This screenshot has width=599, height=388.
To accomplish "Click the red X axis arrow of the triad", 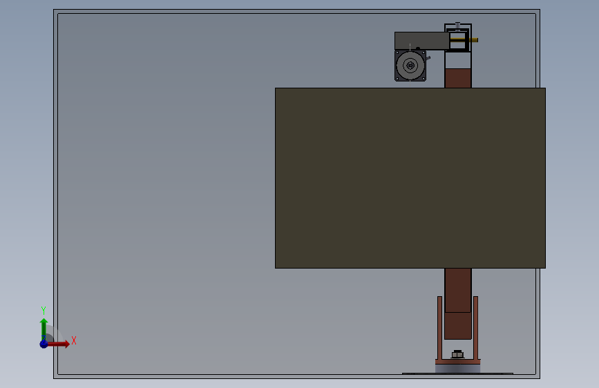I will (x=59, y=344).
